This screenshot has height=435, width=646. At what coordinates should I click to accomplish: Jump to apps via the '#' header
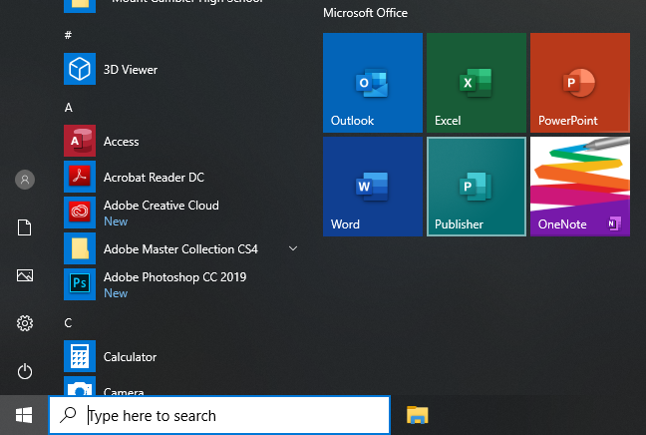68,35
